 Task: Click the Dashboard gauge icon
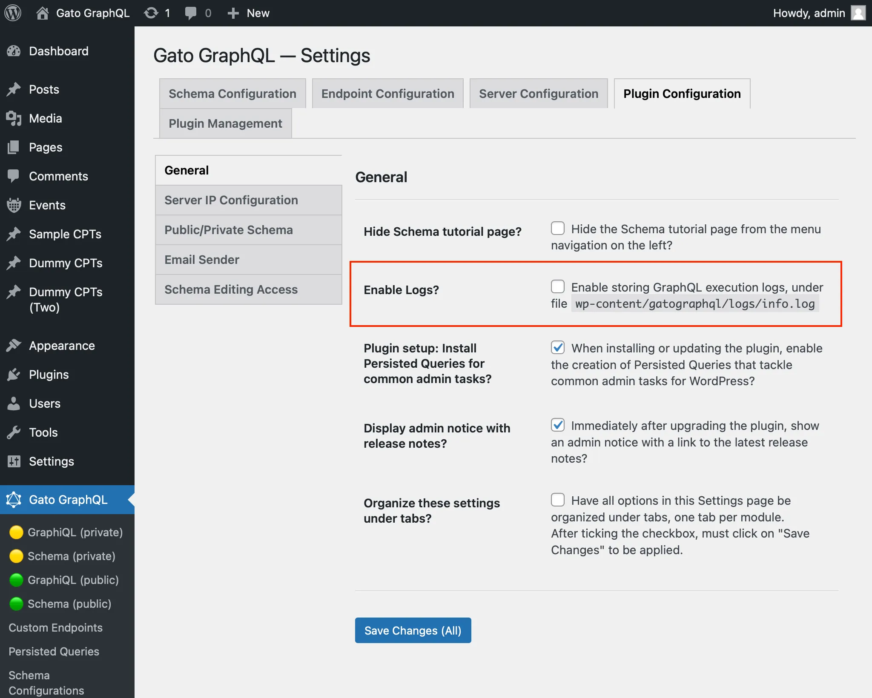point(14,51)
